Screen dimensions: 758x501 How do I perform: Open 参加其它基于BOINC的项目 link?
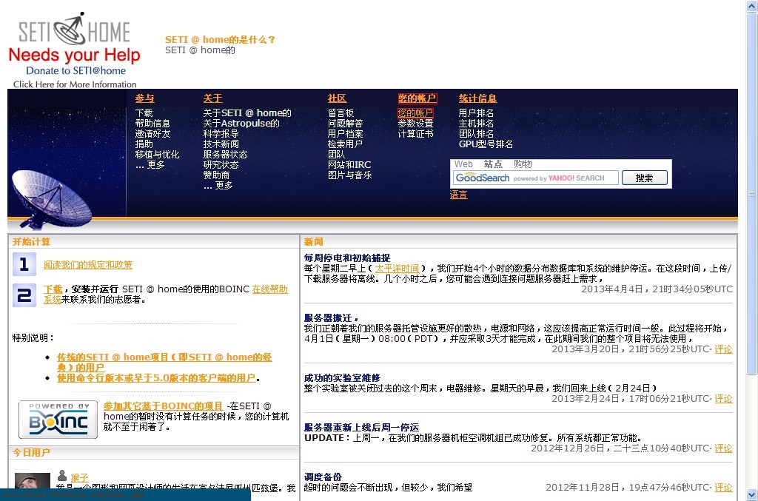163,406
